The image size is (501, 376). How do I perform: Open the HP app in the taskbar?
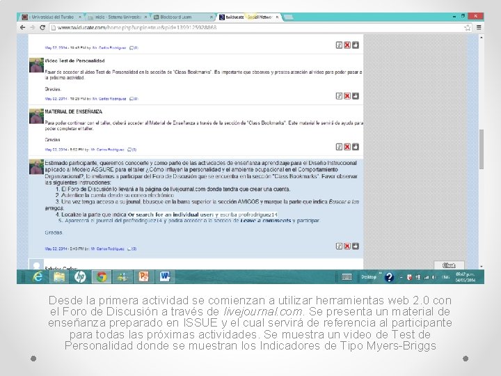point(80,276)
